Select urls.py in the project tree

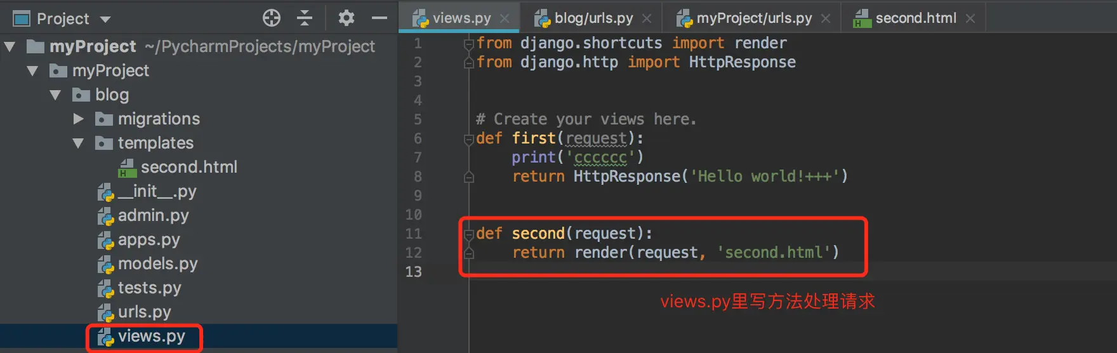coord(145,312)
